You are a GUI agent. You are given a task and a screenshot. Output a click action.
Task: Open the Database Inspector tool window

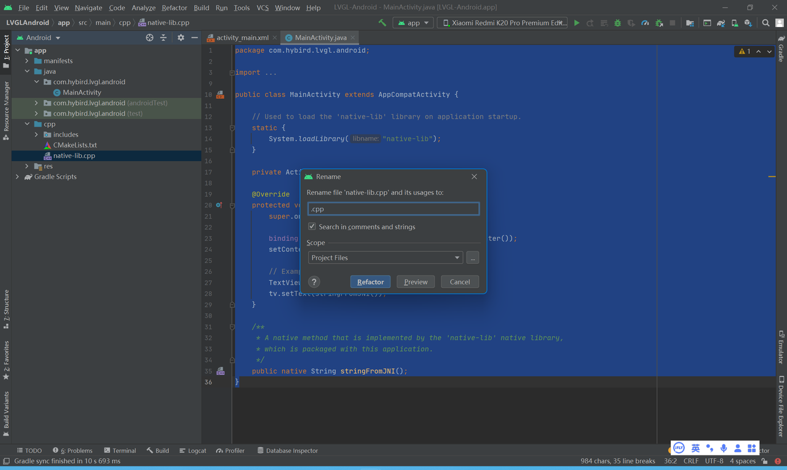(x=287, y=450)
